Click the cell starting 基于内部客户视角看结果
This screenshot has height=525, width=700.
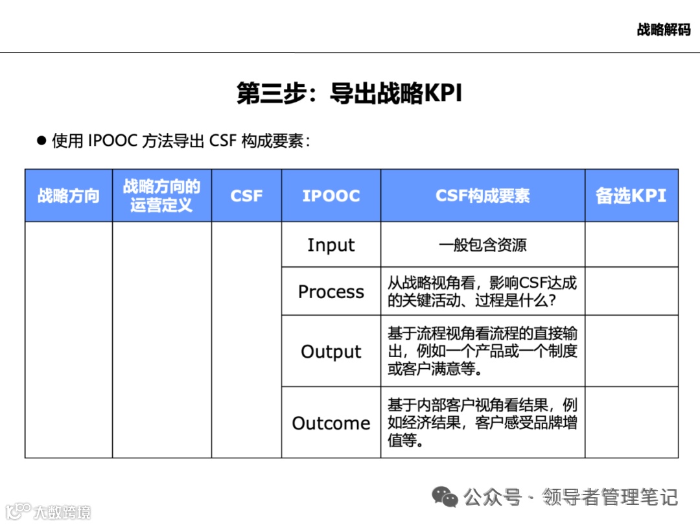point(483,423)
